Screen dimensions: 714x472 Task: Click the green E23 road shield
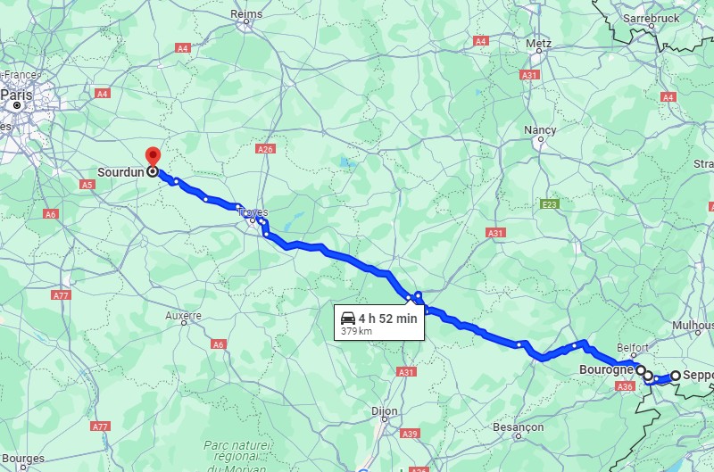(x=550, y=204)
